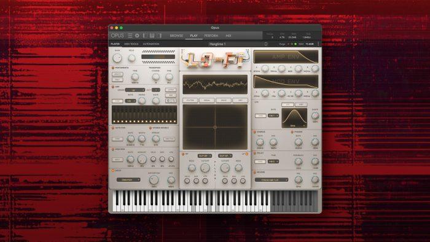Click the Transpose Coarse knob
The width and height of the screenshot is (430, 242).
point(156,77)
